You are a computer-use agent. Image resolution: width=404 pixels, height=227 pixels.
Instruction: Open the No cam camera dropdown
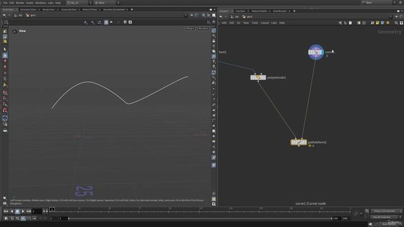tap(203, 28)
